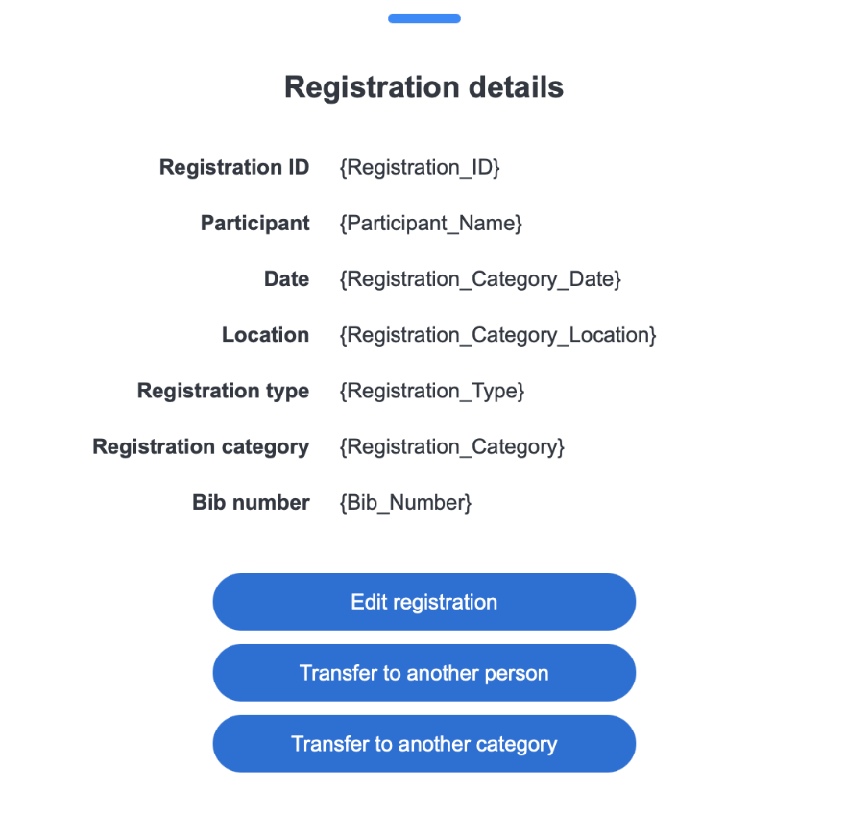Select the {Registration_Category_Location} placeholder
This screenshot has height=814, width=847.
pyautogui.click(x=497, y=335)
